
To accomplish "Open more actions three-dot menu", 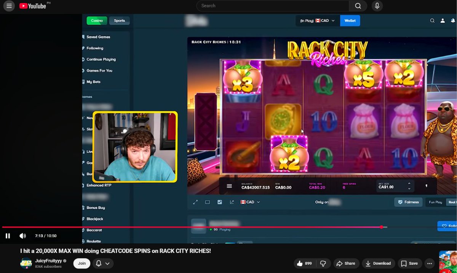I will (430, 263).
